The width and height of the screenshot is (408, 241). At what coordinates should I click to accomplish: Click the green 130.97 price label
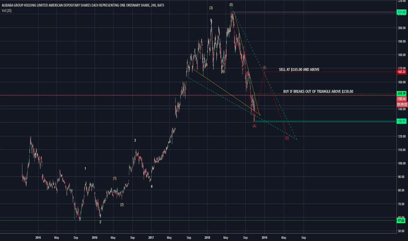(401, 121)
